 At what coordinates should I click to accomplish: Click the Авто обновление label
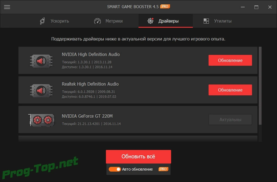point(137,169)
